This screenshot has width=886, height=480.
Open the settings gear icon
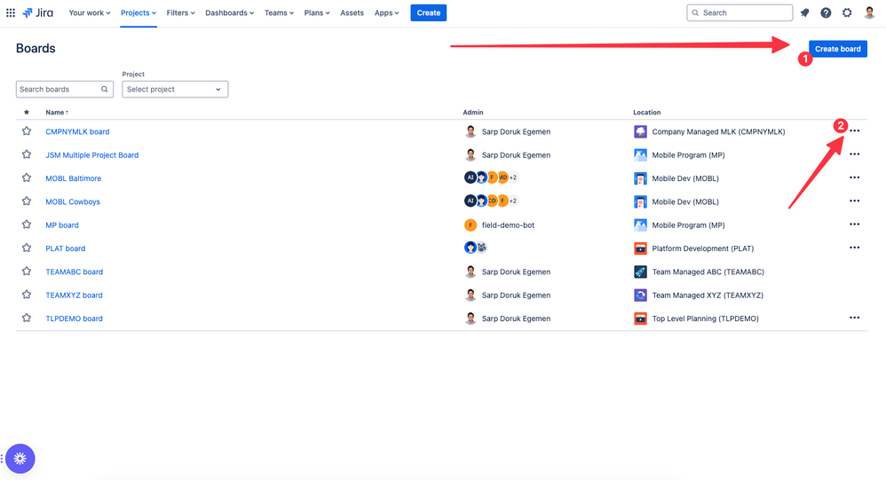pos(846,12)
